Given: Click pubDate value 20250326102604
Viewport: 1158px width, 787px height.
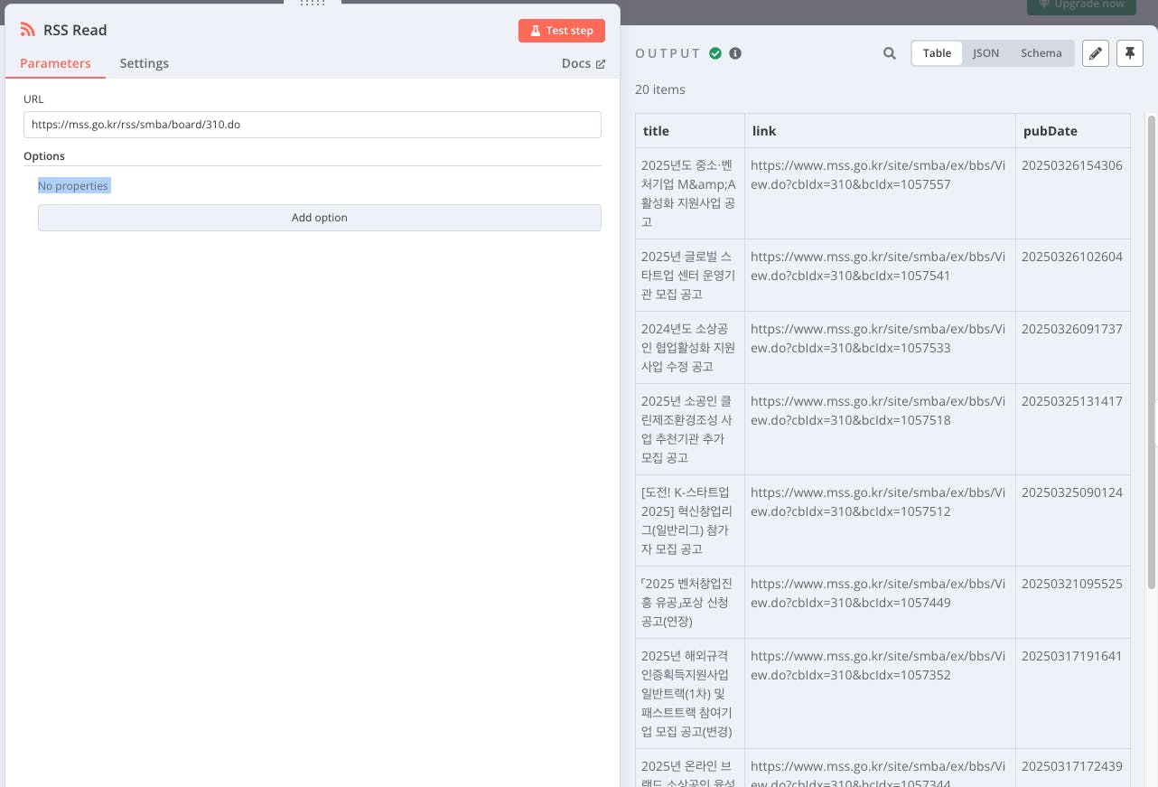Looking at the screenshot, I should pyautogui.click(x=1072, y=257).
